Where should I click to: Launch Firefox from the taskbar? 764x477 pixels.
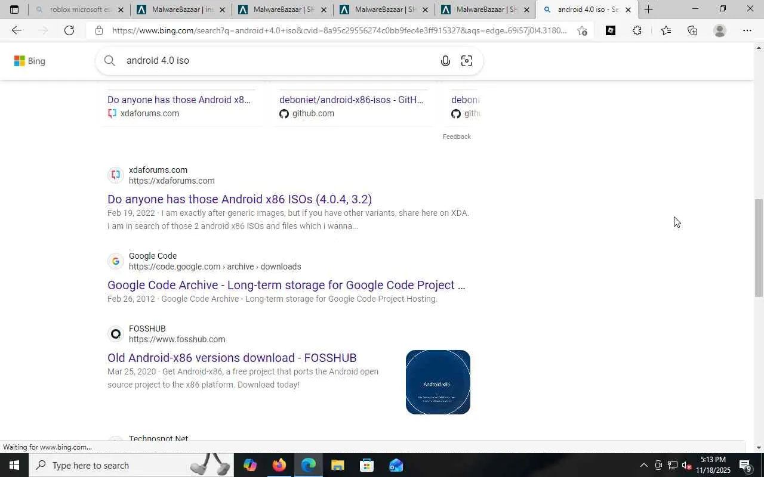[279, 465]
